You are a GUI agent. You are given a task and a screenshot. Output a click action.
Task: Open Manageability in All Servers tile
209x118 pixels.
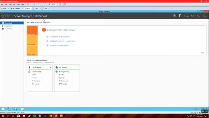[x=64, y=72]
